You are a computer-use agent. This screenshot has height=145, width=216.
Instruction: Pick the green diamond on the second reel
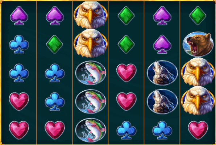(x=55, y=44)
